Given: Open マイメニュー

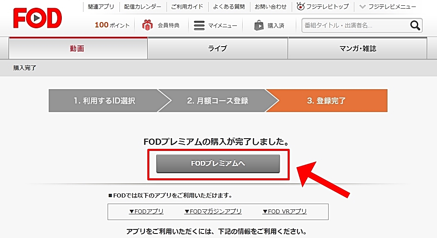Looking at the screenshot, I should pyautogui.click(x=223, y=26).
